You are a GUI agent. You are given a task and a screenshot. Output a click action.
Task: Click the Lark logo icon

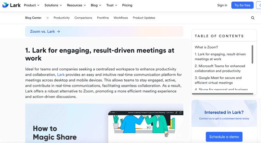pos(6,5)
